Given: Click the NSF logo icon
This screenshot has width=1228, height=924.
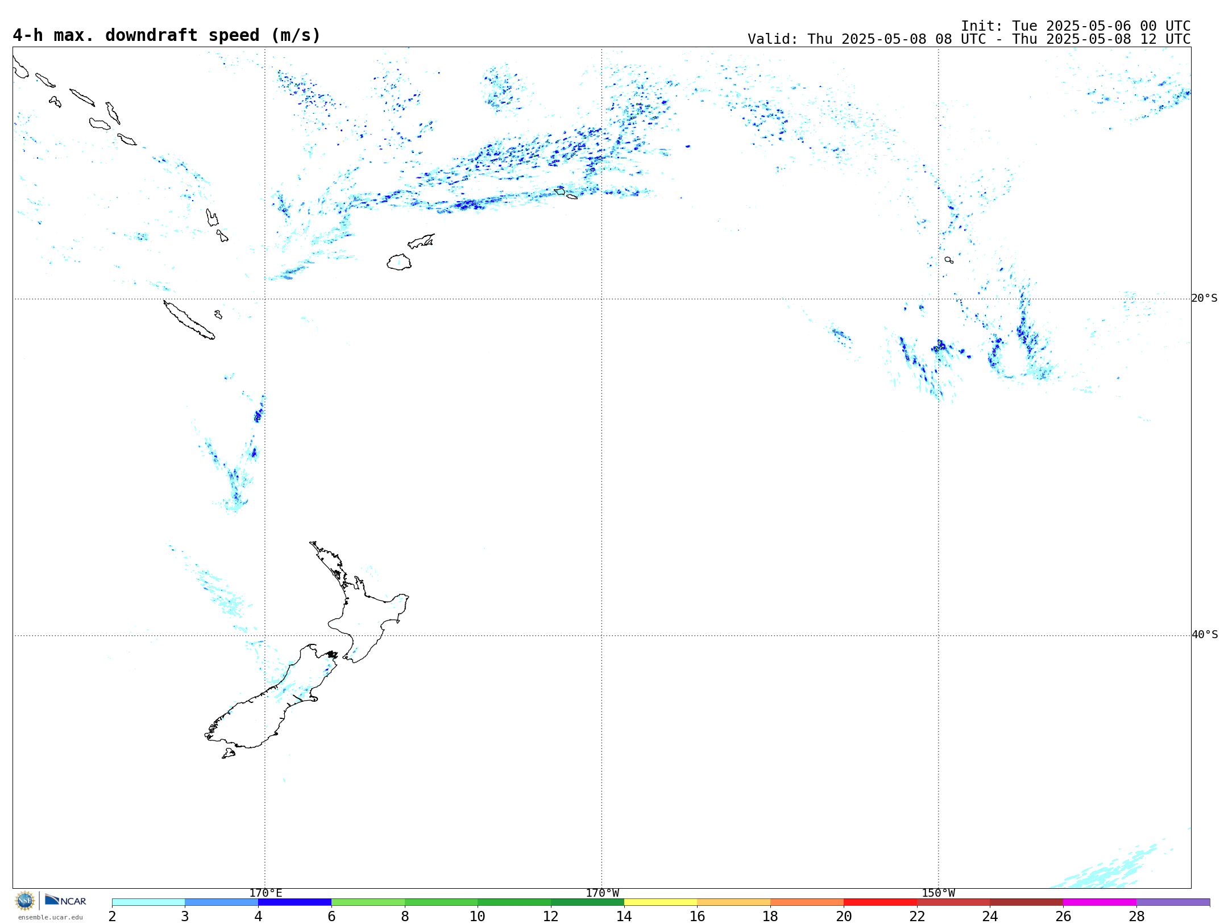Looking at the screenshot, I should pyautogui.click(x=25, y=901).
